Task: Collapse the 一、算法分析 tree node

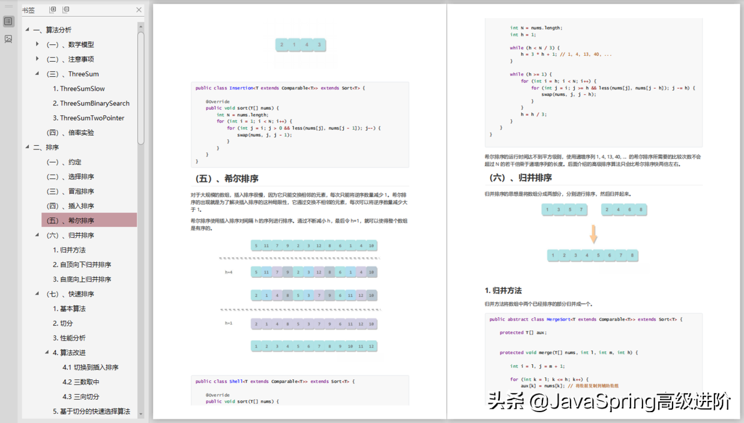Action: 27,30
